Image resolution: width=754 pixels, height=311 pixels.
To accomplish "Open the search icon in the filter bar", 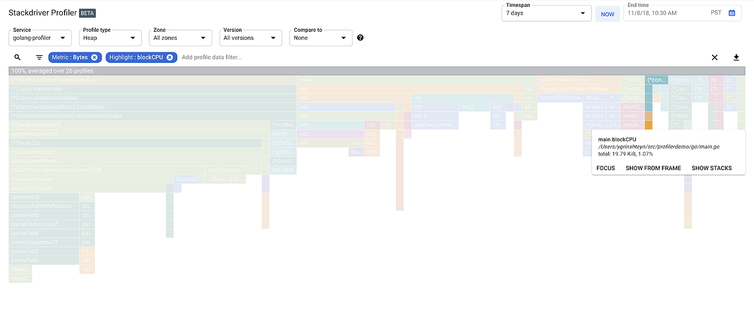I will pyautogui.click(x=17, y=57).
